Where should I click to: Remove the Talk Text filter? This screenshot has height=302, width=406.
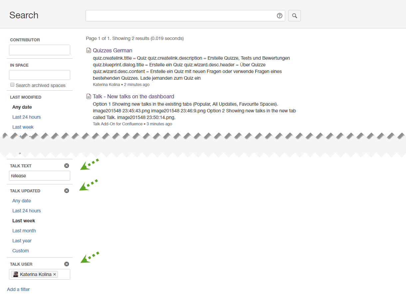[67, 166]
